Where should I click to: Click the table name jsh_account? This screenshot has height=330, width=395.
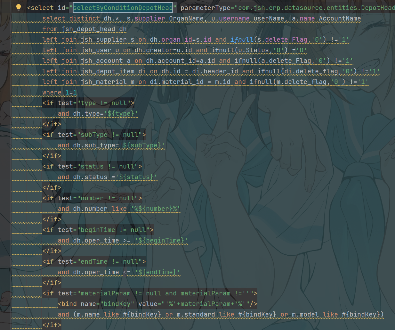(102, 61)
